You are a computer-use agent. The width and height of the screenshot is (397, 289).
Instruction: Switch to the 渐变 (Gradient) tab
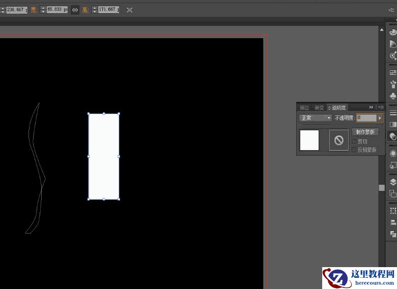point(319,107)
